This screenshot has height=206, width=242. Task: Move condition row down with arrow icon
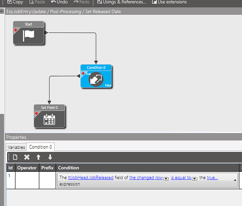(x=50, y=157)
